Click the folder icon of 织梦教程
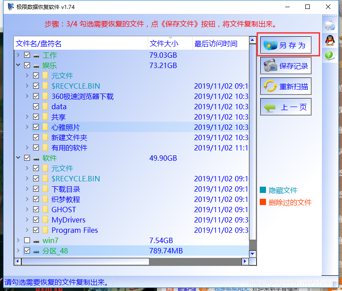The image size is (342, 291). coord(45,199)
